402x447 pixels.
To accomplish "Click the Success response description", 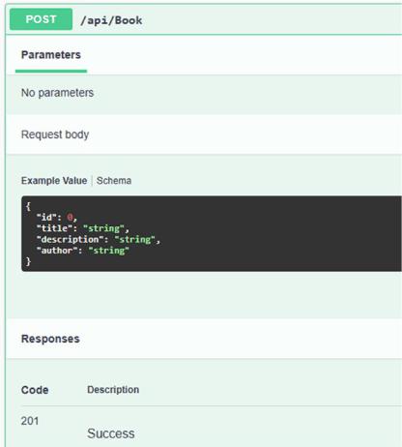I will 111,433.
